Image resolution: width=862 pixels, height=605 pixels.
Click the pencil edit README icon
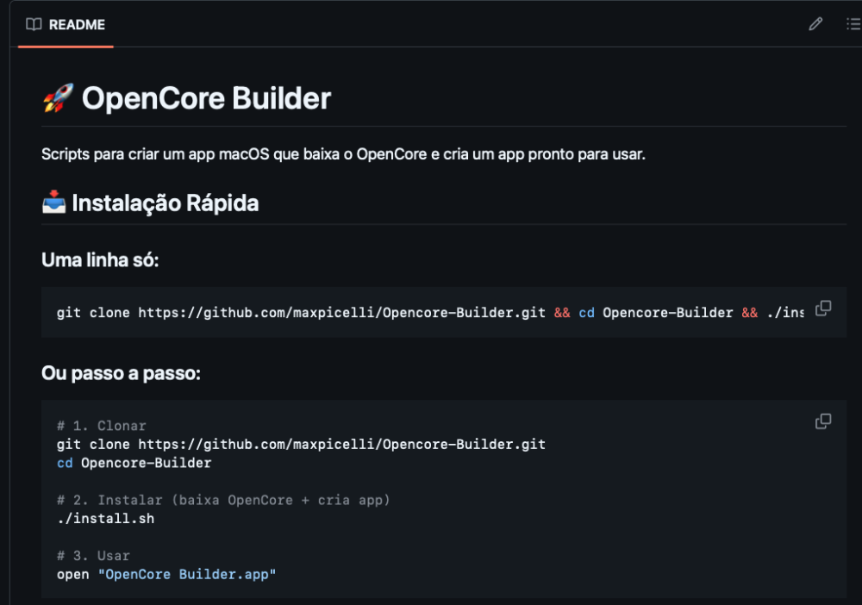point(815,24)
